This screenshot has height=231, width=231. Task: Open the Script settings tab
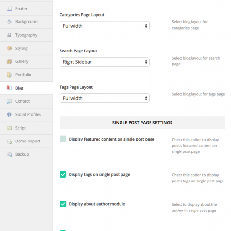click(x=26, y=128)
